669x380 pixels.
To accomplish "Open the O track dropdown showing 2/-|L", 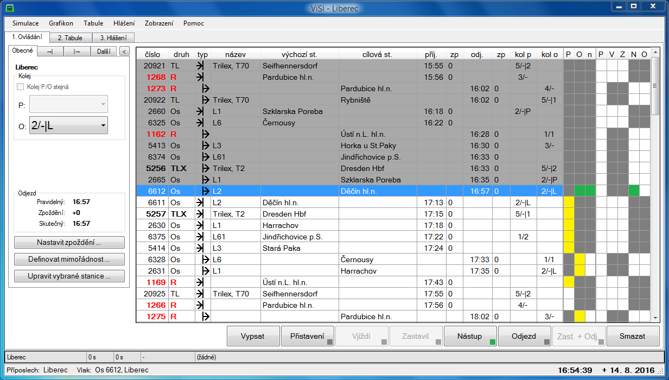I will coord(68,125).
